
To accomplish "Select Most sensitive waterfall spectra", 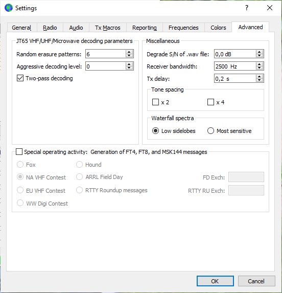I will point(210,131).
